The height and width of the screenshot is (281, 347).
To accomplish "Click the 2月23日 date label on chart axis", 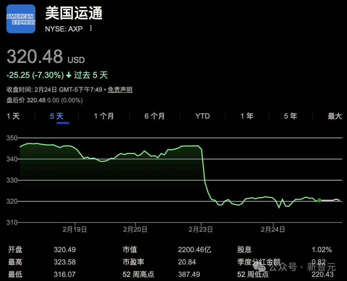I will [201, 229].
